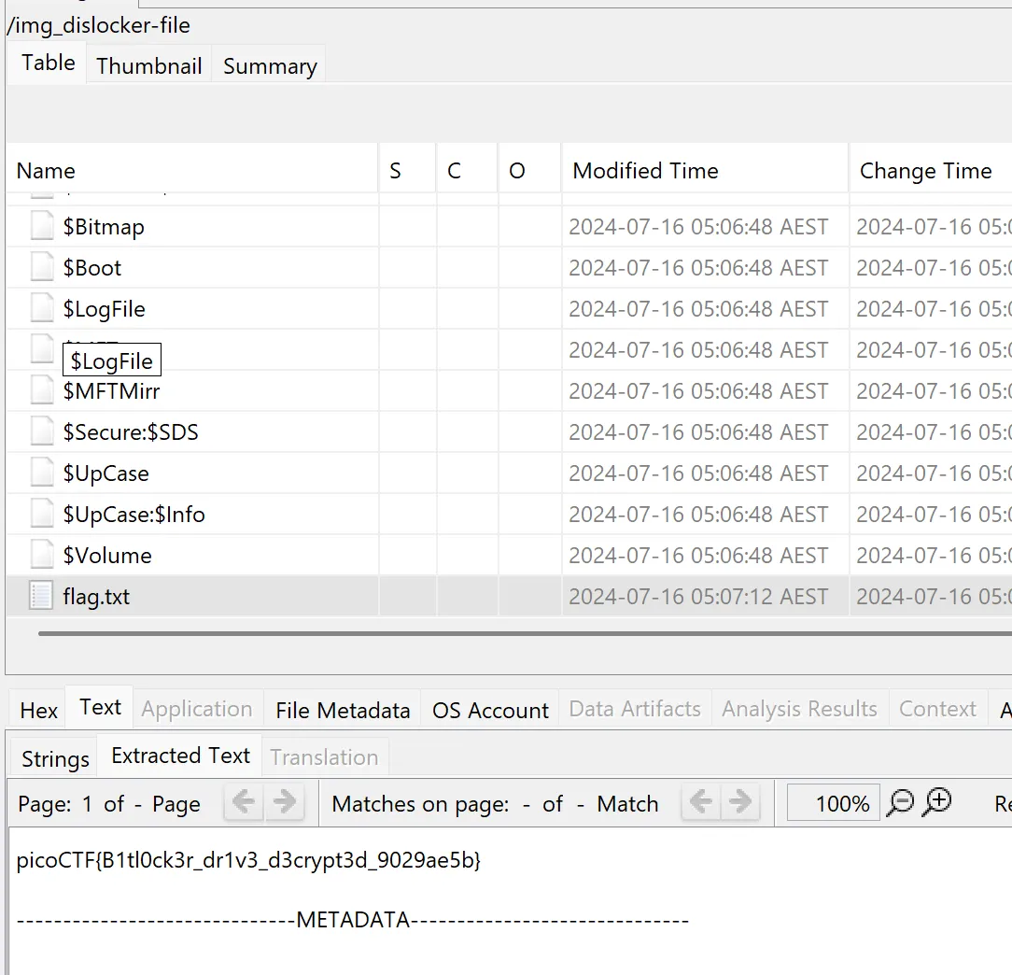Go to next page arrow
This screenshot has height=975, width=1012.
(285, 803)
